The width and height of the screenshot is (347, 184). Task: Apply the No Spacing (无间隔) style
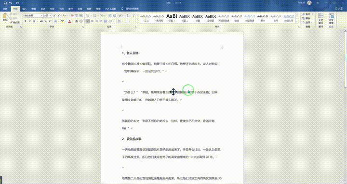tap(159, 18)
